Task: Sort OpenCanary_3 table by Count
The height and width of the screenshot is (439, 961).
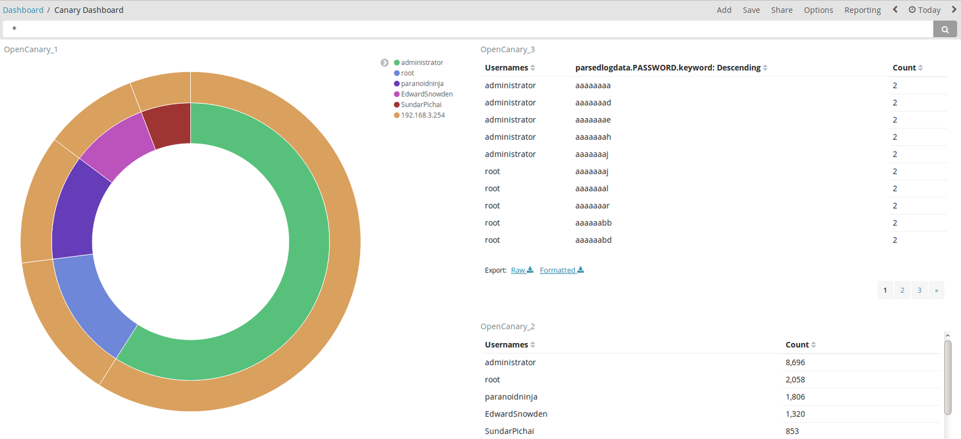Action: coord(908,68)
